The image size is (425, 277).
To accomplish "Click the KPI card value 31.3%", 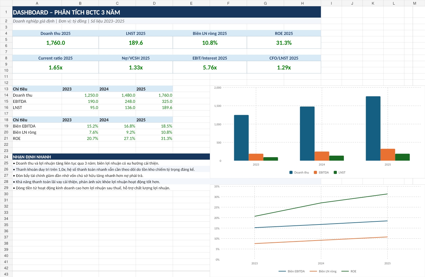I will coord(284,43).
